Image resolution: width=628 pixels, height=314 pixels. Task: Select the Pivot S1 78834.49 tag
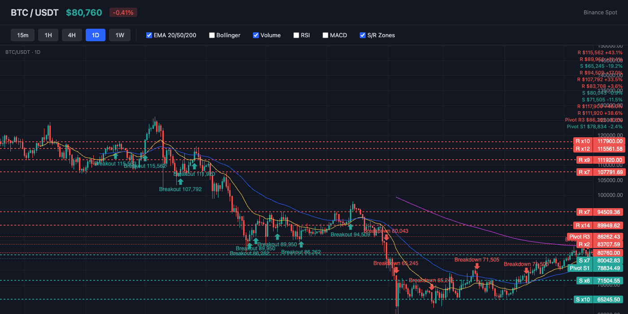[x=596, y=268]
